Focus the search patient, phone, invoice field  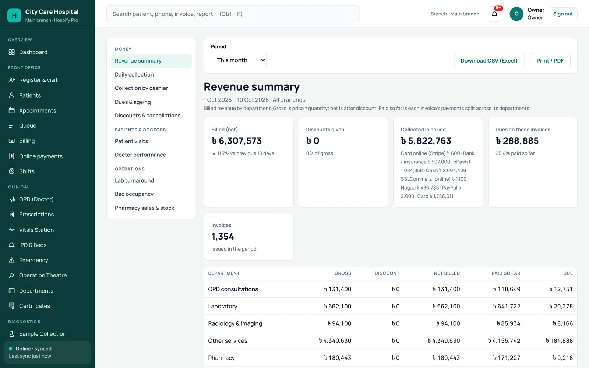coord(233,14)
